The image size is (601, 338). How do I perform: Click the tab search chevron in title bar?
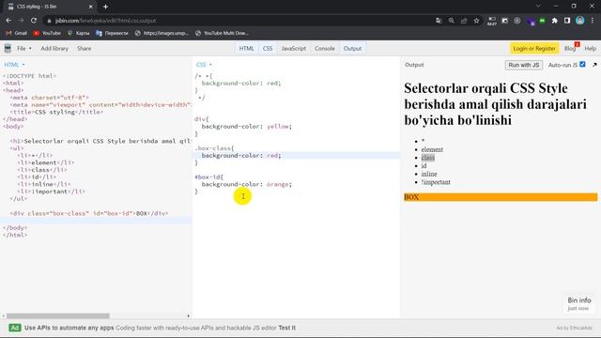click(x=538, y=7)
